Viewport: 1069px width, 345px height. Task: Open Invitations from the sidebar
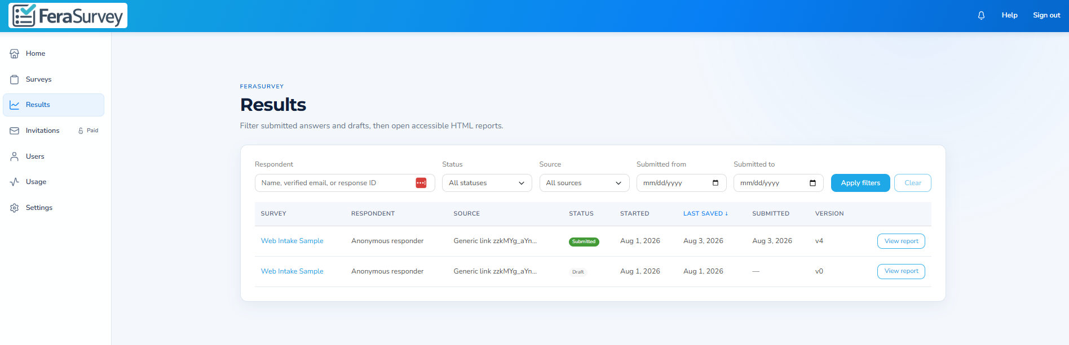(x=54, y=131)
